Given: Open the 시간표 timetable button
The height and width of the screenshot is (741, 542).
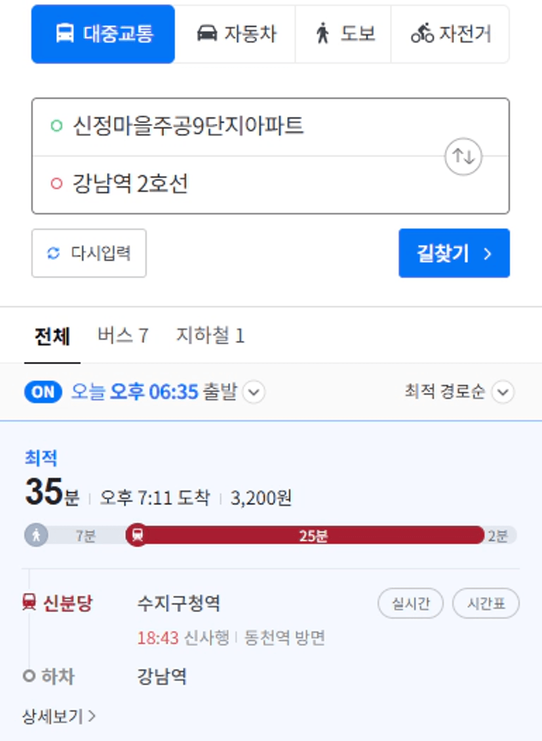Looking at the screenshot, I should [x=486, y=603].
